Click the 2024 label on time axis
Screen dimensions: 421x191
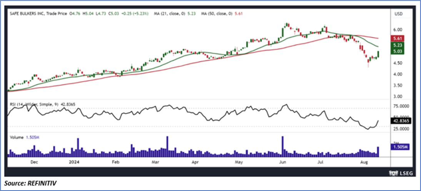[x=74, y=162]
